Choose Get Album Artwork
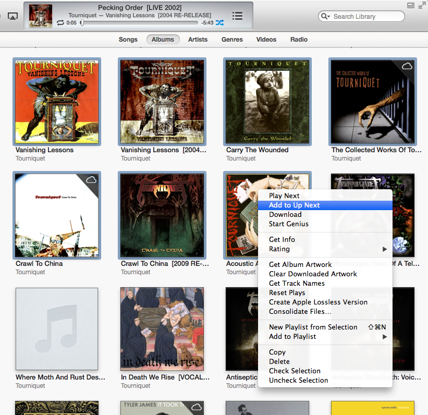Viewport: 428px width, 415px height. [325, 264]
